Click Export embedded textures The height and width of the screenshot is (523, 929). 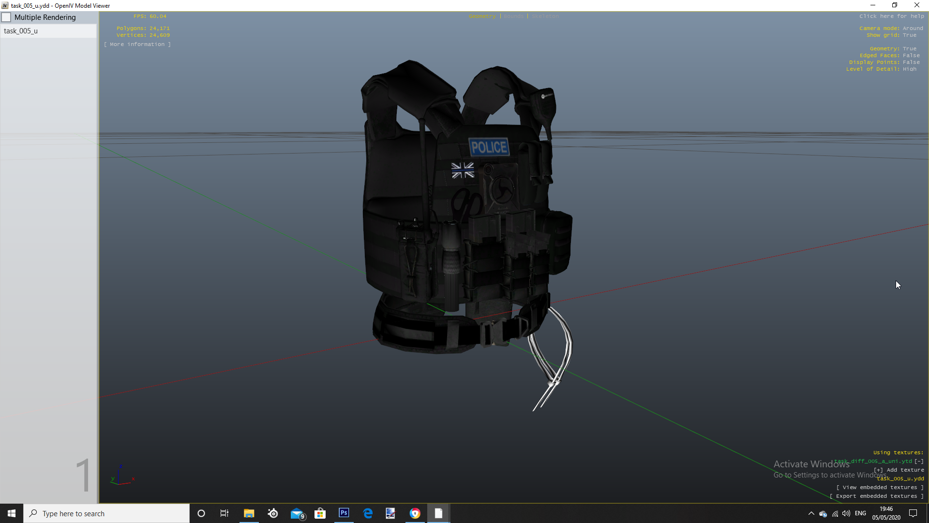tap(876, 496)
